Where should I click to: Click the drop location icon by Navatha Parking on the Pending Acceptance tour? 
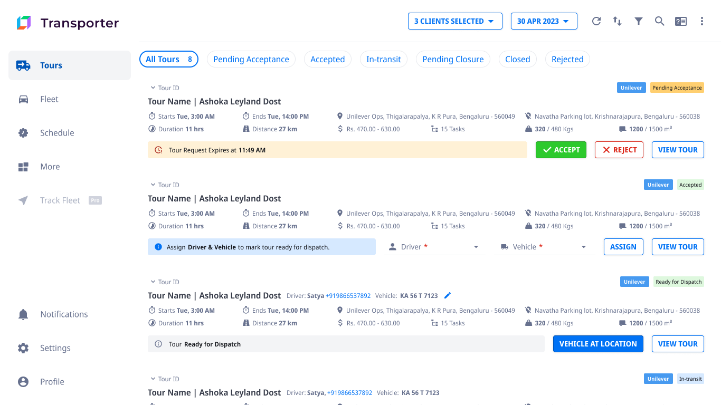tap(528, 116)
